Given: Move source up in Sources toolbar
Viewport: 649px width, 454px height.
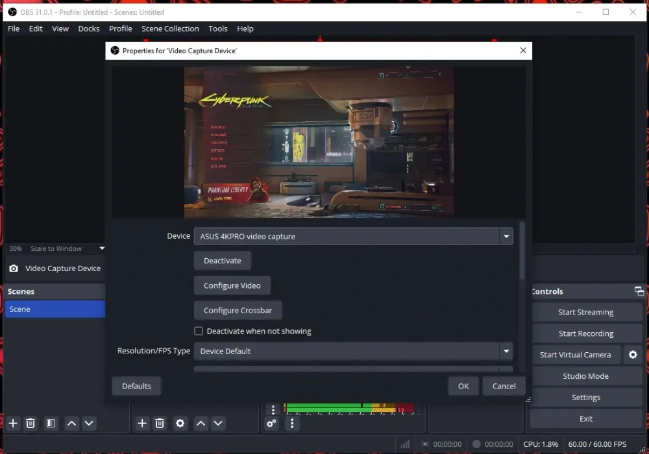Looking at the screenshot, I should 201,423.
